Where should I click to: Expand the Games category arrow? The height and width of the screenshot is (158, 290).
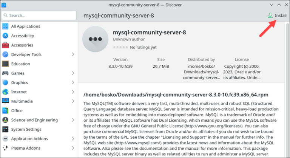click(x=73, y=73)
